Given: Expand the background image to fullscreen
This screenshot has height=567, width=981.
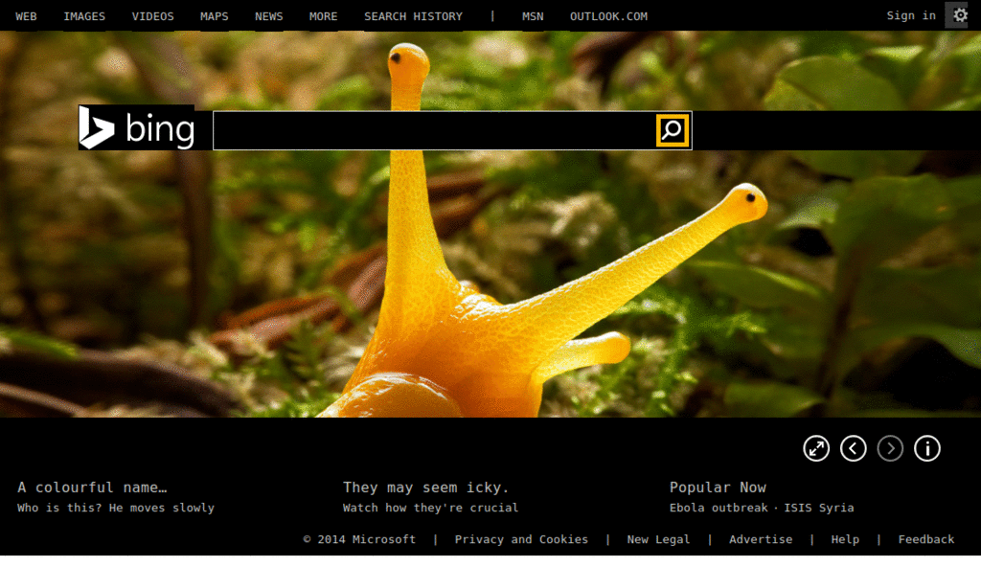Looking at the screenshot, I should (x=816, y=448).
